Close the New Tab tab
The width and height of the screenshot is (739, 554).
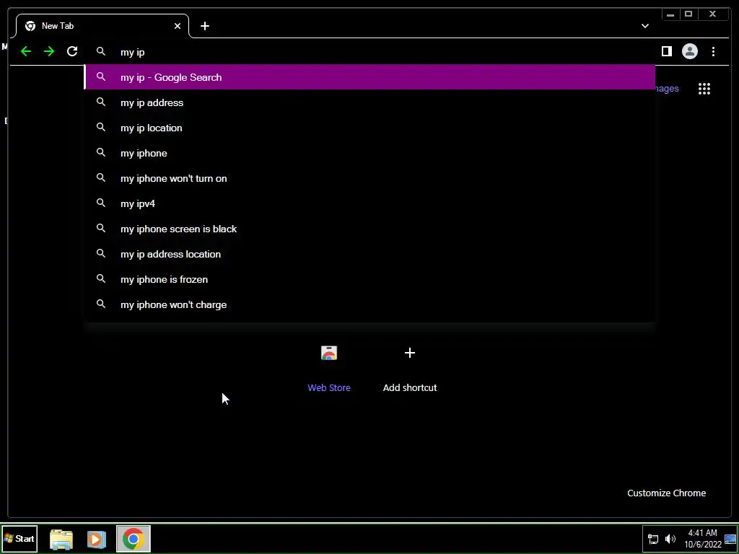(178, 26)
